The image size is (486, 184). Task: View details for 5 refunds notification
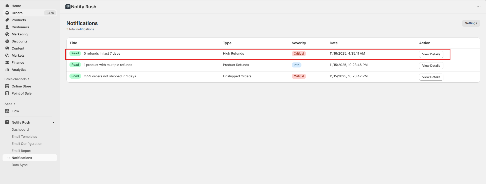pyautogui.click(x=431, y=54)
